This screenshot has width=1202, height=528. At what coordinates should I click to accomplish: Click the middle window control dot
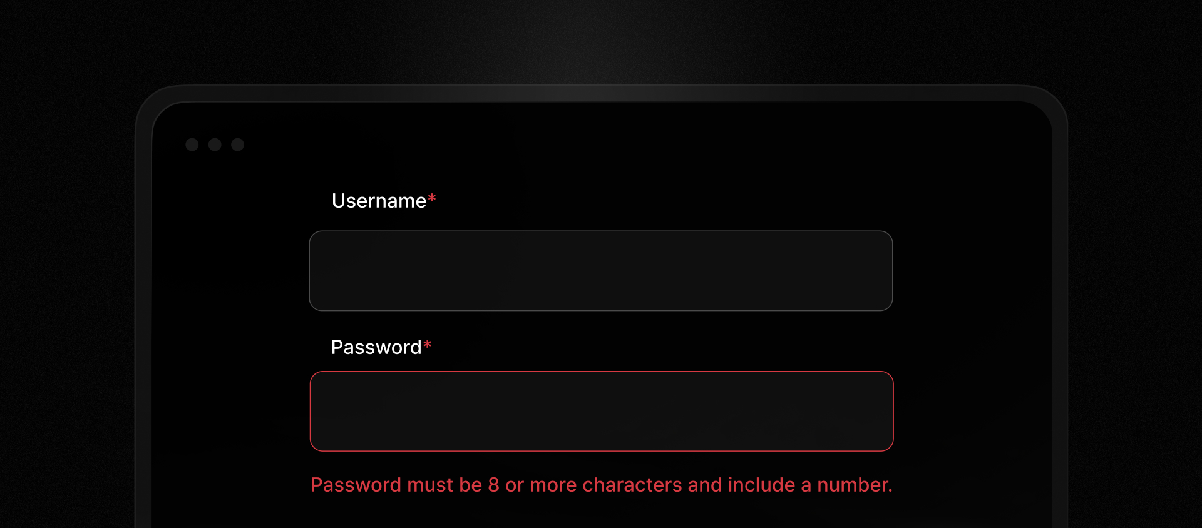click(215, 145)
